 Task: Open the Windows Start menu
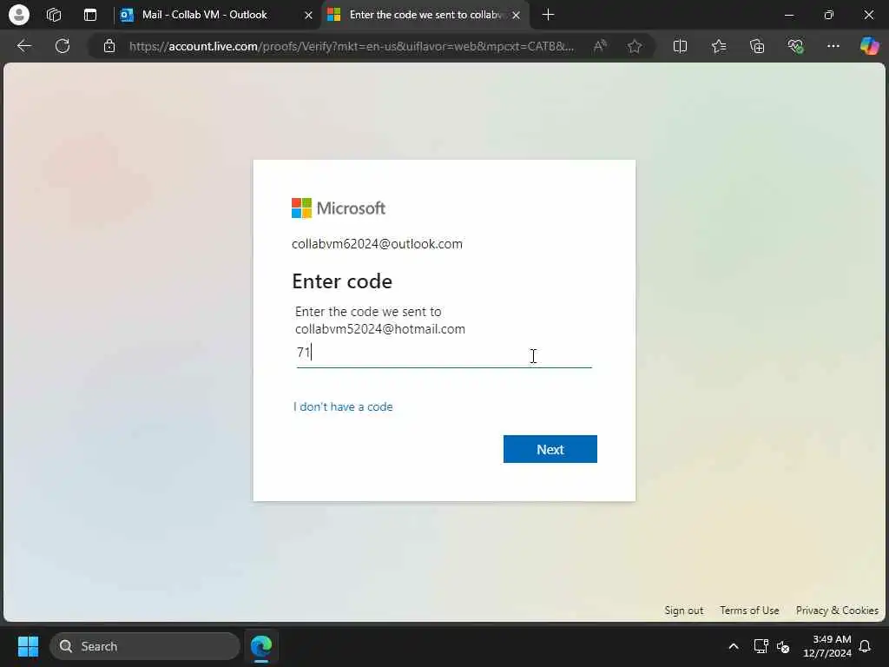click(x=28, y=646)
